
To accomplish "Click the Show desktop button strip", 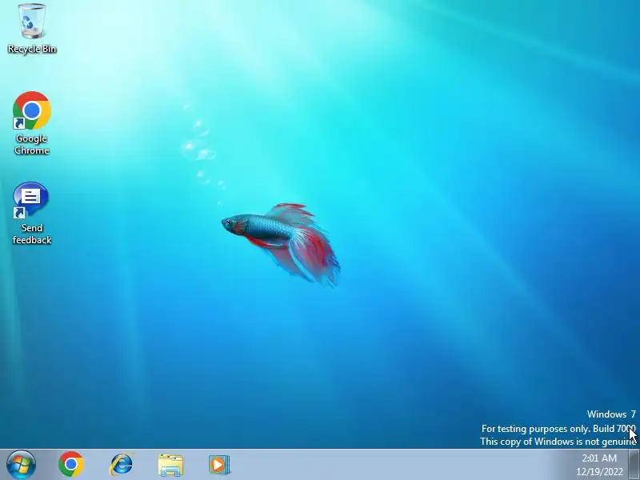I will (634, 465).
